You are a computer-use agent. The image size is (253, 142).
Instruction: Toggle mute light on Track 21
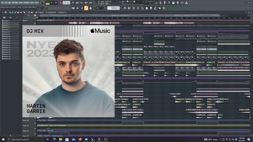click(35, 129)
